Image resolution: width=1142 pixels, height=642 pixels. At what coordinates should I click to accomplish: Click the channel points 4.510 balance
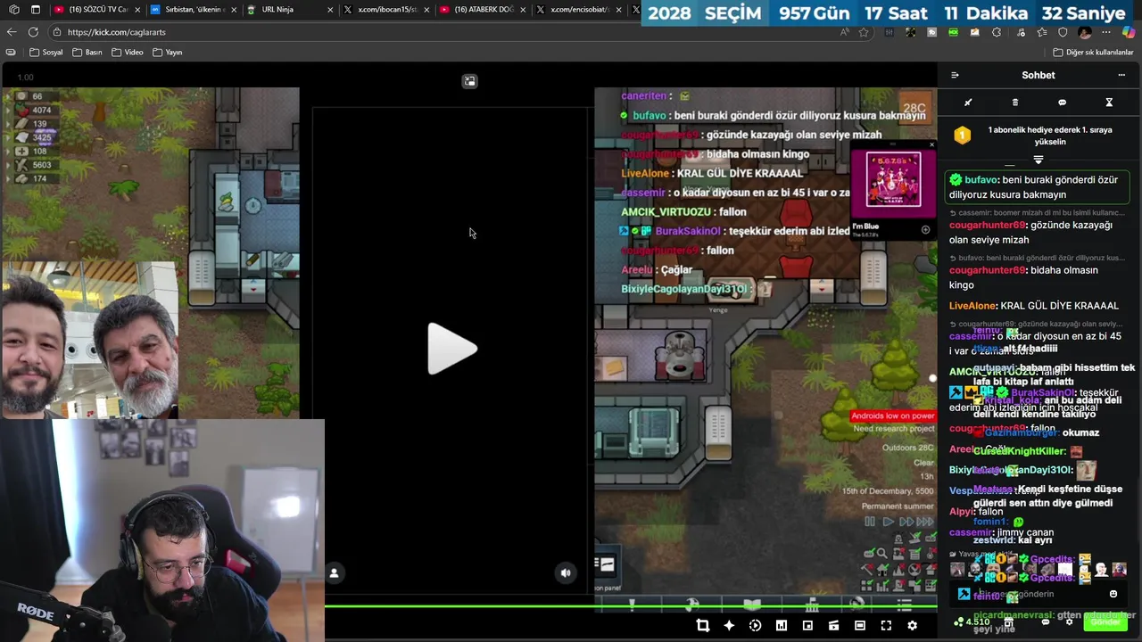tap(972, 621)
